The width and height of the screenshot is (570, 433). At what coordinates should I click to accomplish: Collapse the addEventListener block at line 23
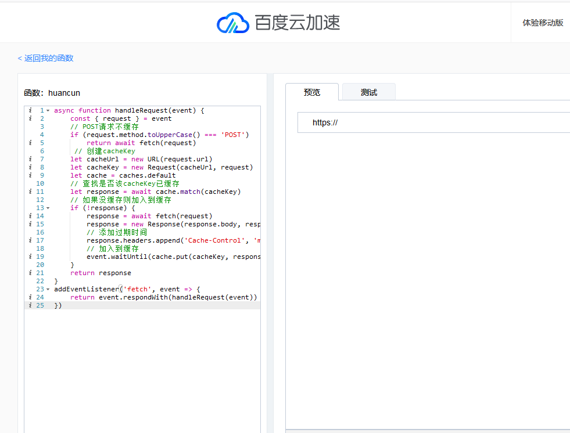click(48, 289)
